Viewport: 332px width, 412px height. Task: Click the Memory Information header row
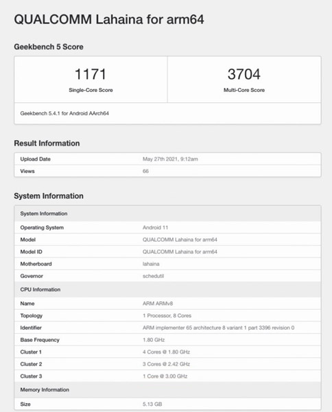[x=167, y=389]
